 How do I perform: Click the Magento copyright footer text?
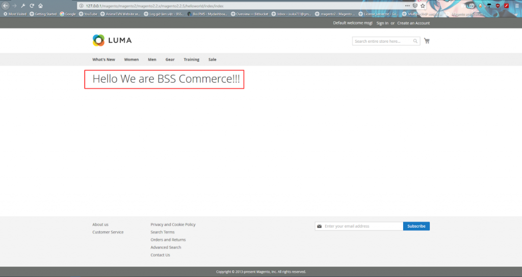(x=261, y=272)
